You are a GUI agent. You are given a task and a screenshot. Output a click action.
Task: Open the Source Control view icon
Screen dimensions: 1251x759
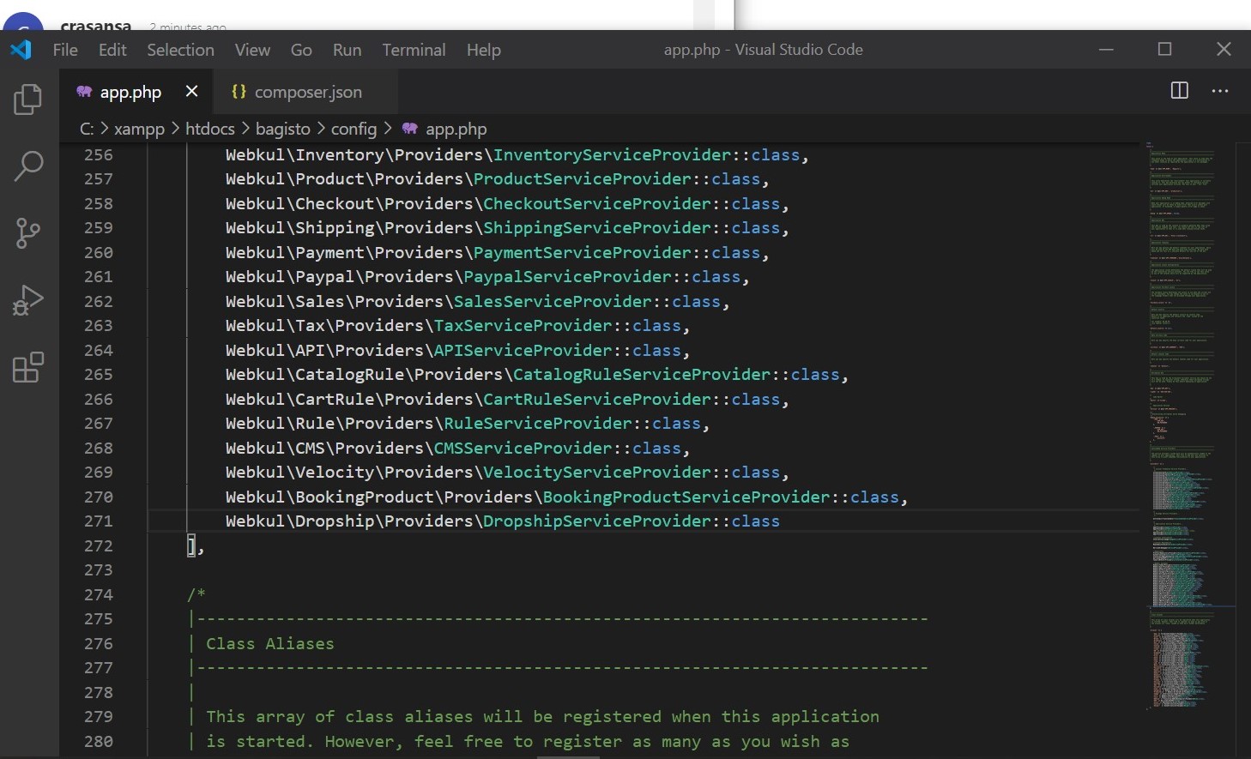28,233
